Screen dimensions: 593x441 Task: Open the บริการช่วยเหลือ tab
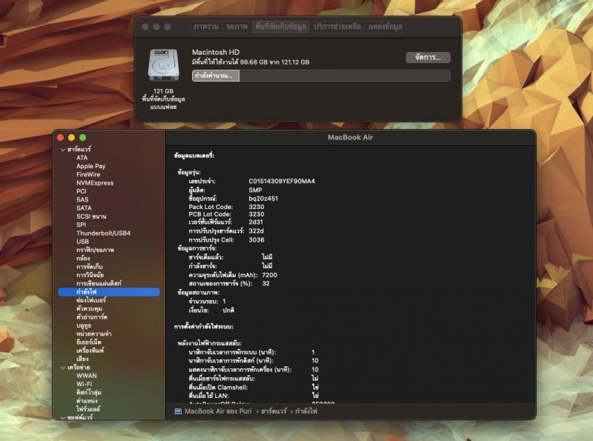coord(337,27)
